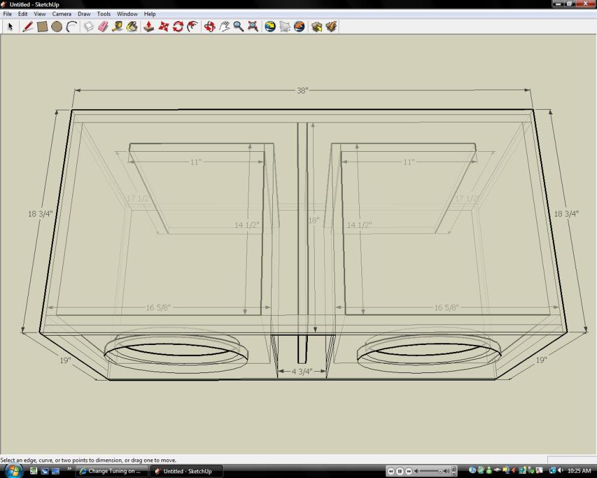Click the Place Model icon
The image size is (597, 478).
[x=299, y=27]
